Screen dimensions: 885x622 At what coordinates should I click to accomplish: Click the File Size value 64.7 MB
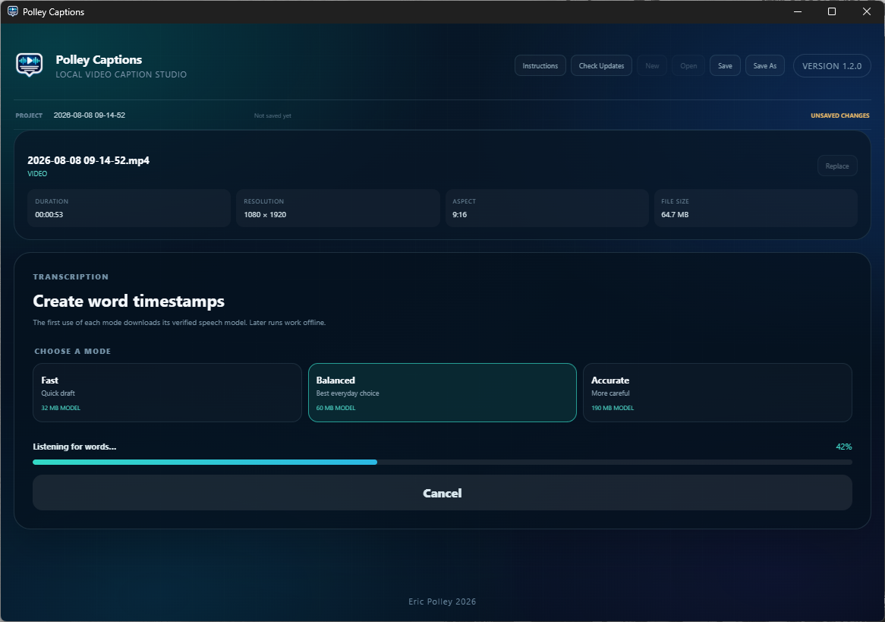pyautogui.click(x=675, y=215)
